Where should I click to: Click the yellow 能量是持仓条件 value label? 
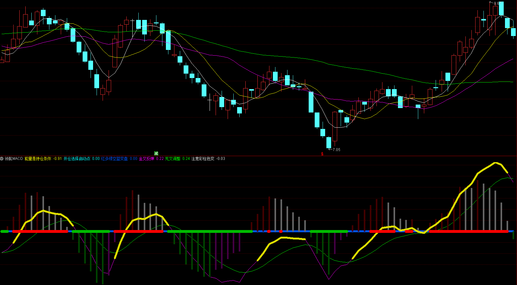(x=43, y=159)
